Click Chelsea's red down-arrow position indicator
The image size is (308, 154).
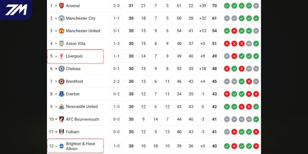(x=56, y=69)
